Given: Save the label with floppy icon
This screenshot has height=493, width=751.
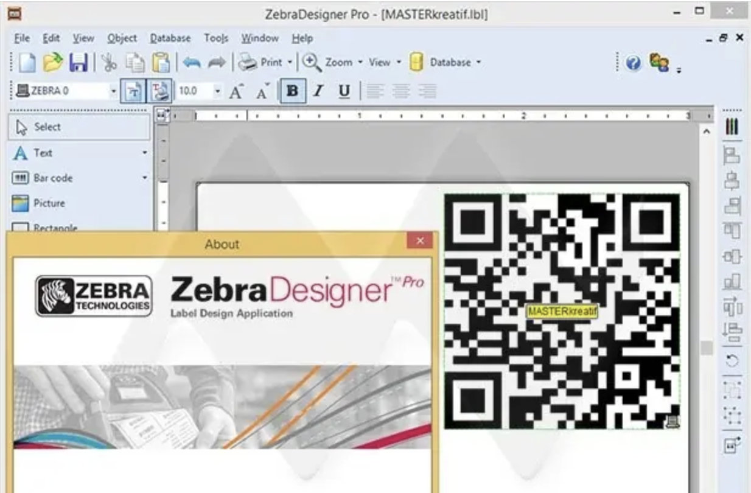Looking at the screenshot, I should coord(79,62).
